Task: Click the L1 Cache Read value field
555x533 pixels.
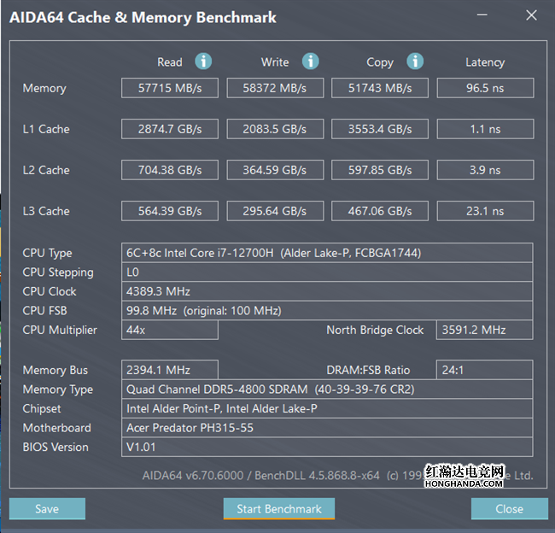Action: tap(170, 129)
